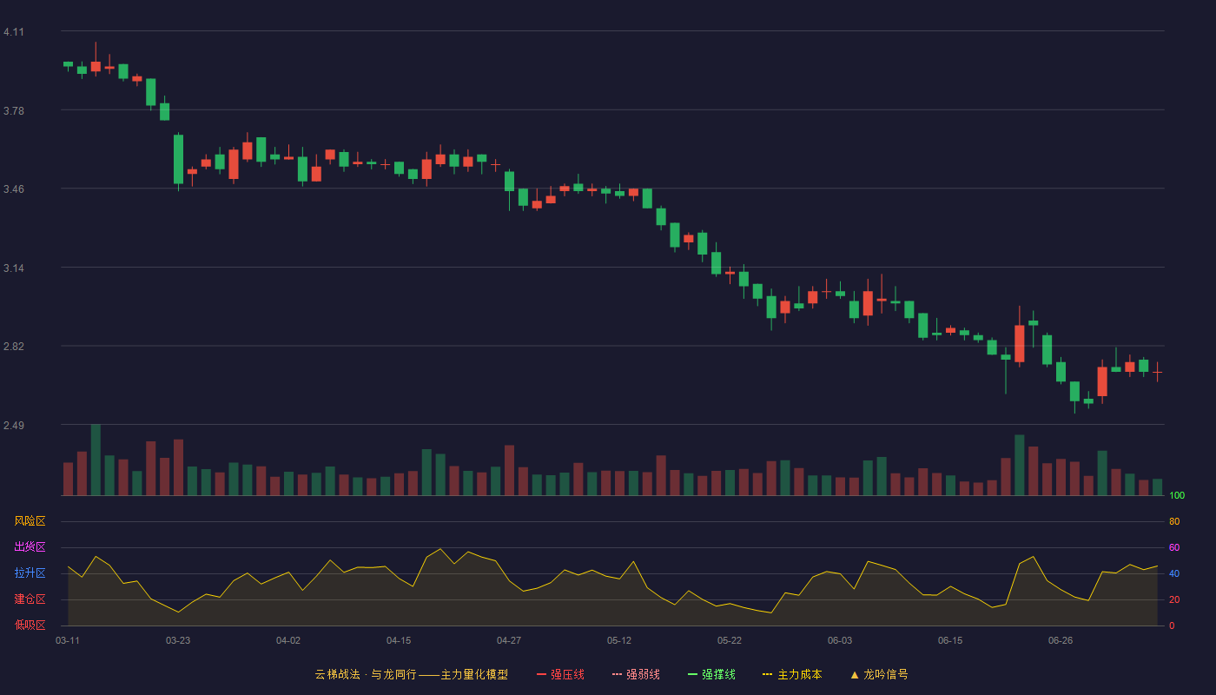Click the 80 indicator scale label
1216x695 pixels.
pos(1174,521)
